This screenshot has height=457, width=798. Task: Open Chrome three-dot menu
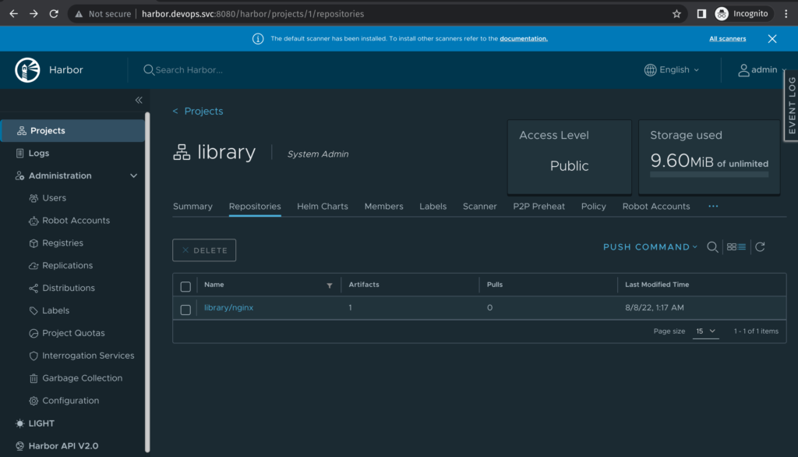coord(786,14)
